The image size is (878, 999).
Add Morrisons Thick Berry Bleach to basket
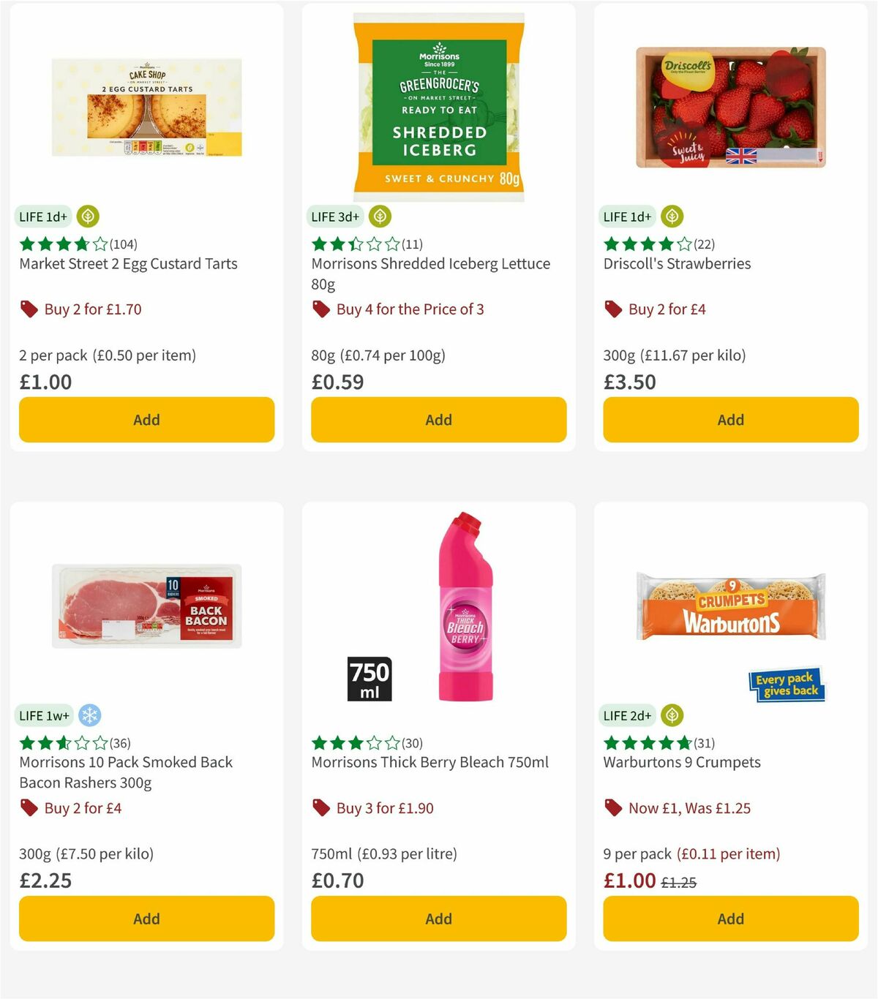[x=438, y=919]
